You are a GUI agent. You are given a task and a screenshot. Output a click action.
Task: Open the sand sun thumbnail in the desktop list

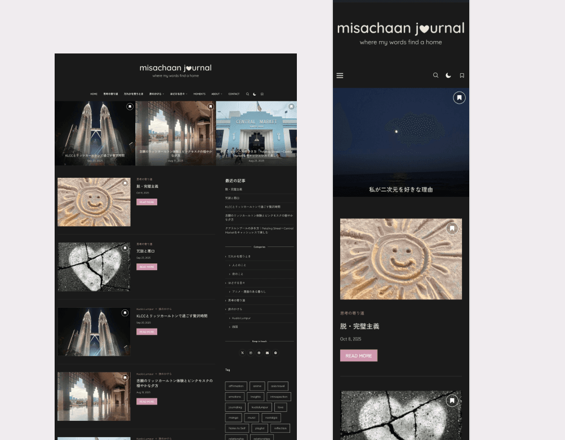click(x=94, y=202)
